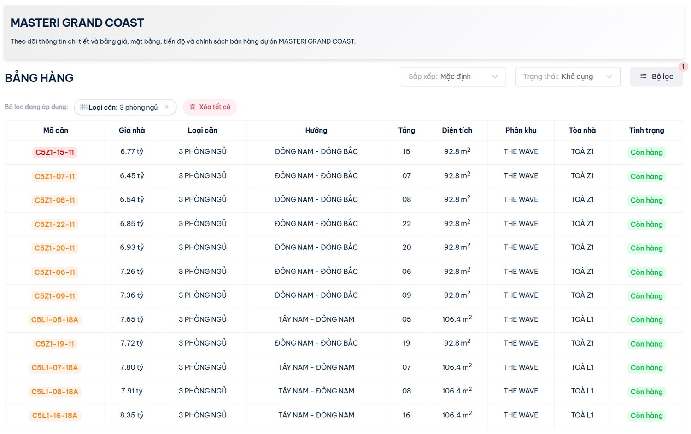Click Còn hàng badge for C5Z1-07-11
The width and height of the screenshot is (691, 434).
(646, 176)
